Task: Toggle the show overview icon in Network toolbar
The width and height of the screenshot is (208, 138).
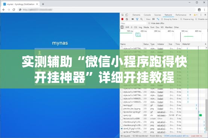Action: [158, 19]
